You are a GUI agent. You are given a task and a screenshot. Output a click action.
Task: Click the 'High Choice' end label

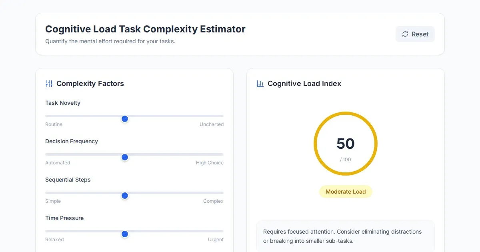(210, 163)
